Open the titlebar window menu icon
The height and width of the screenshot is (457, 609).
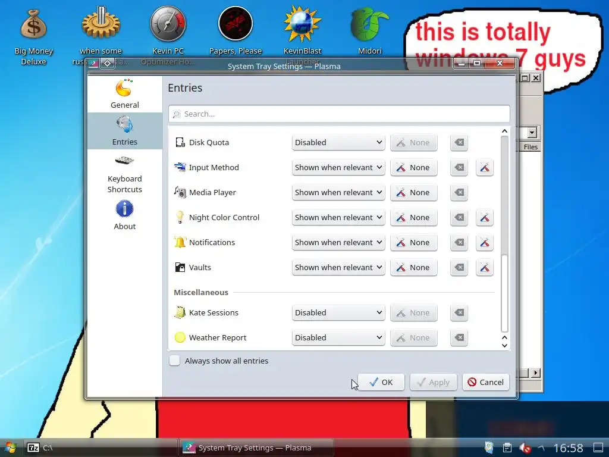pyautogui.click(x=93, y=63)
